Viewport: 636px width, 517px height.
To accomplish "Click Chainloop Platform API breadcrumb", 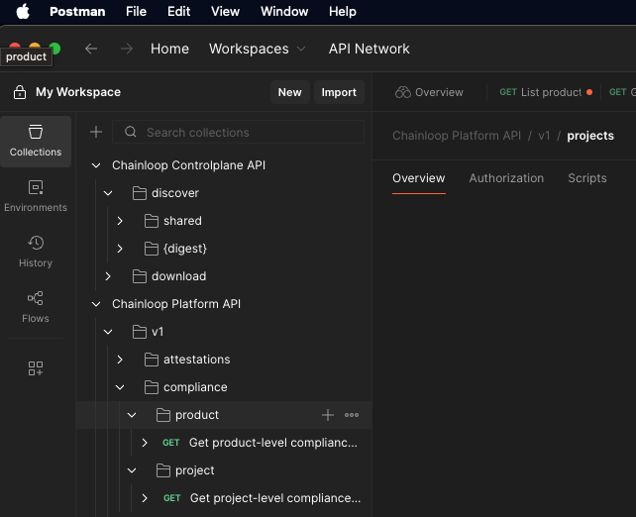I will point(457,136).
